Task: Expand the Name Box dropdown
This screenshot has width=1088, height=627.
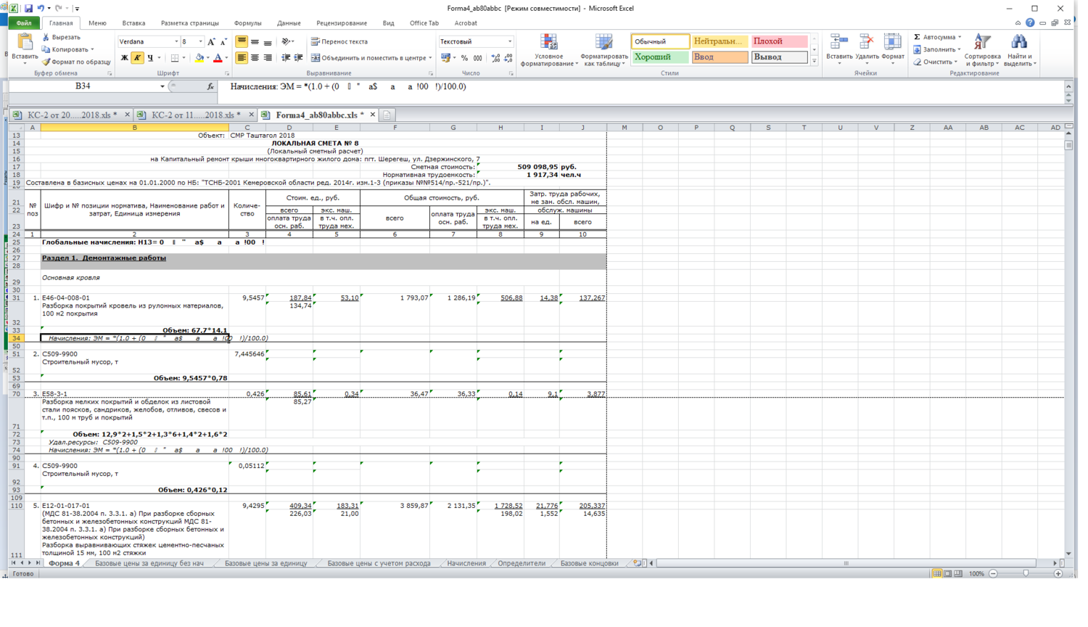Action: [162, 86]
